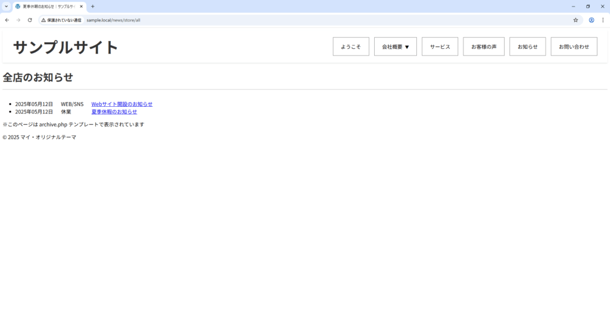
Task: Open the お客様の声 menu item
Action: pos(484,47)
